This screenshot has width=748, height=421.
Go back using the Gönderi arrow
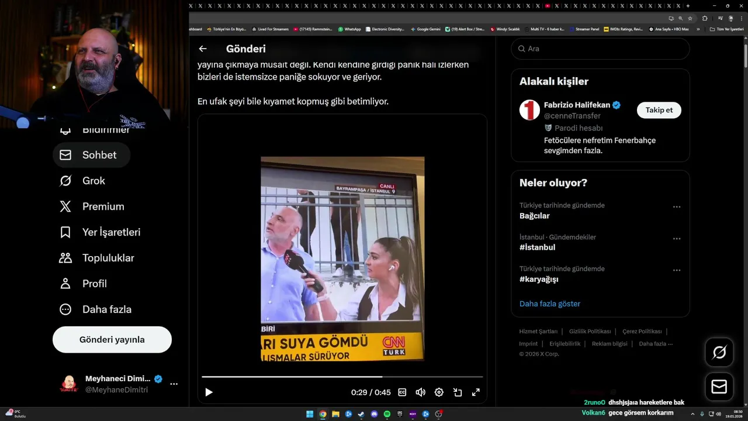[x=203, y=49]
